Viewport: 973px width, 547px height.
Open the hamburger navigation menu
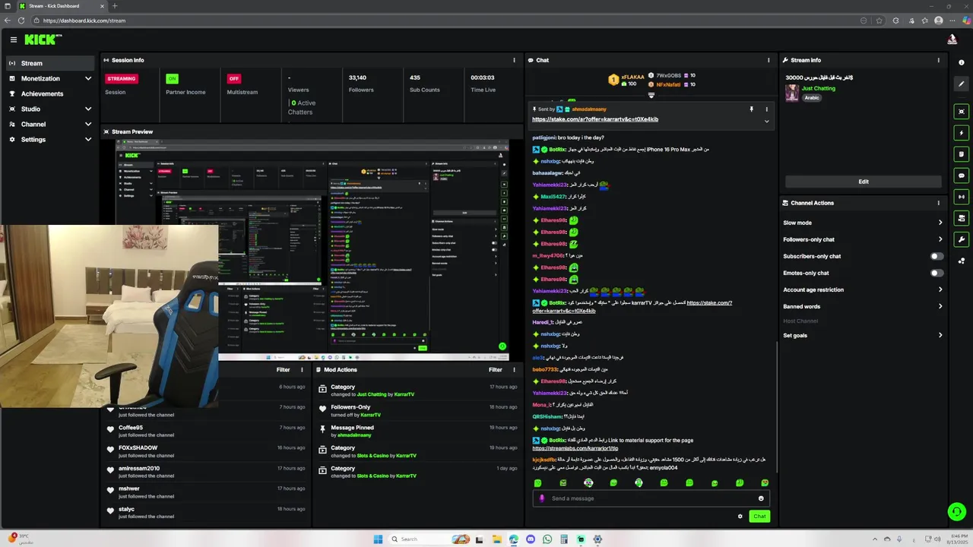point(14,40)
